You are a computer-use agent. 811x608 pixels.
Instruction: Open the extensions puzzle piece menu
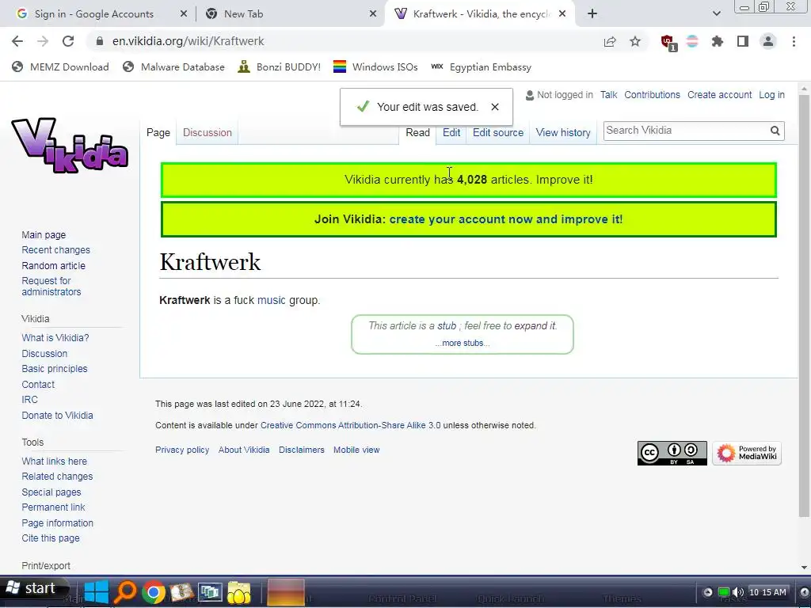[718, 41]
